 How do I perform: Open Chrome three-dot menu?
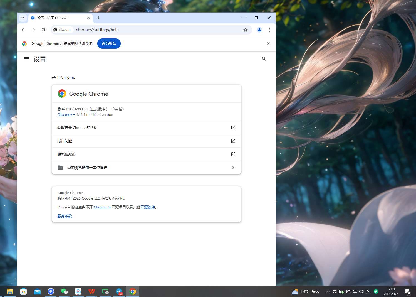point(269,30)
